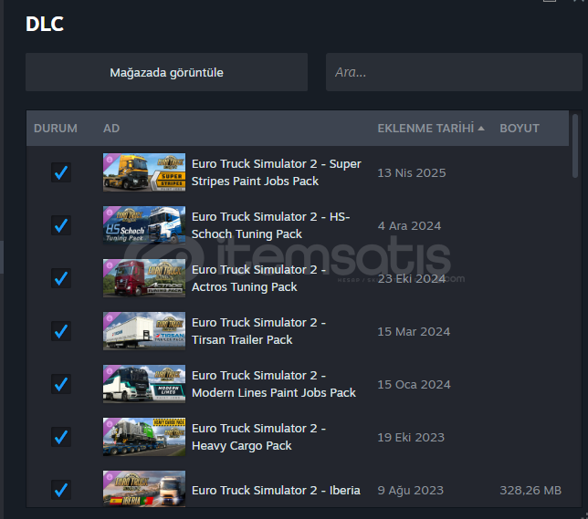Viewport: 588px width, 519px height.
Task: Click the 13 Nis 2025 date
Action: coord(412,172)
